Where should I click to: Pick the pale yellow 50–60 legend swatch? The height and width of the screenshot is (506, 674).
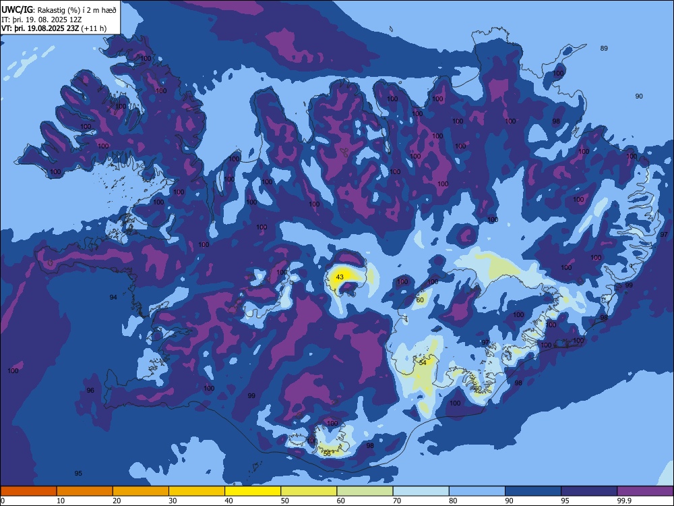(309, 491)
